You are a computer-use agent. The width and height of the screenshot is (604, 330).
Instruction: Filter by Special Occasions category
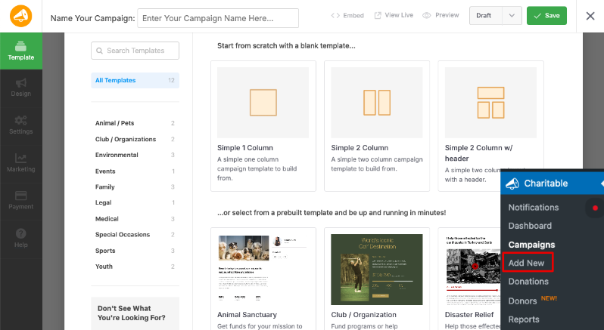pyautogui.click(x=135, y=234)
